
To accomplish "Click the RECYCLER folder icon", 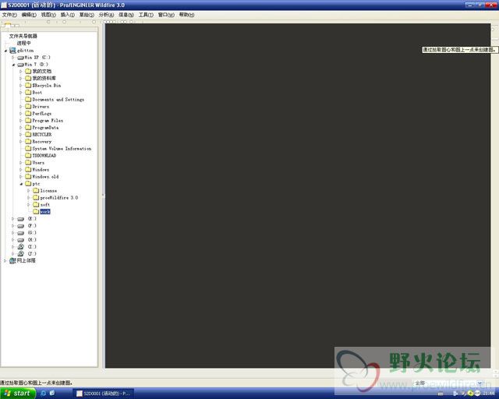I will (28, 134).
